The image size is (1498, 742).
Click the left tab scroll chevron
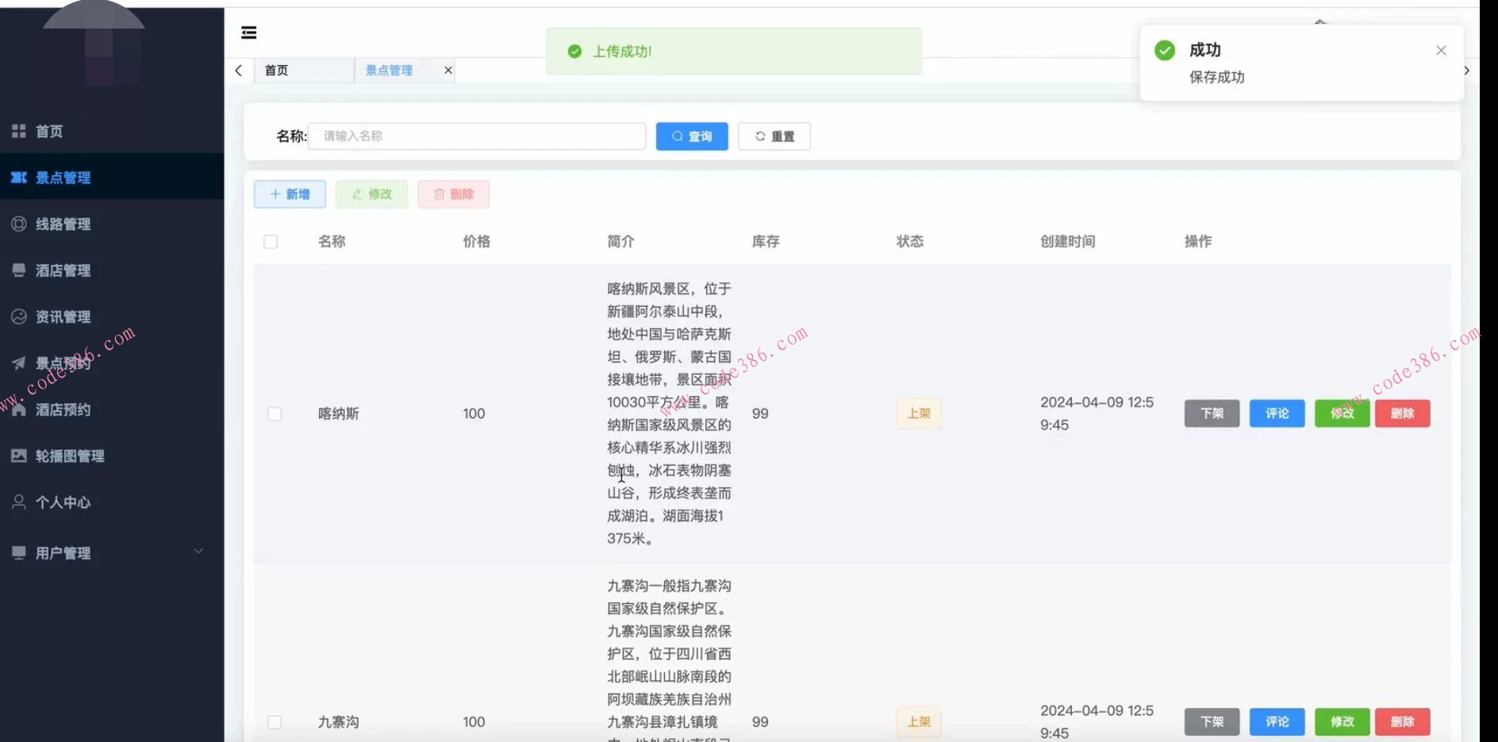tap(238, 70)
